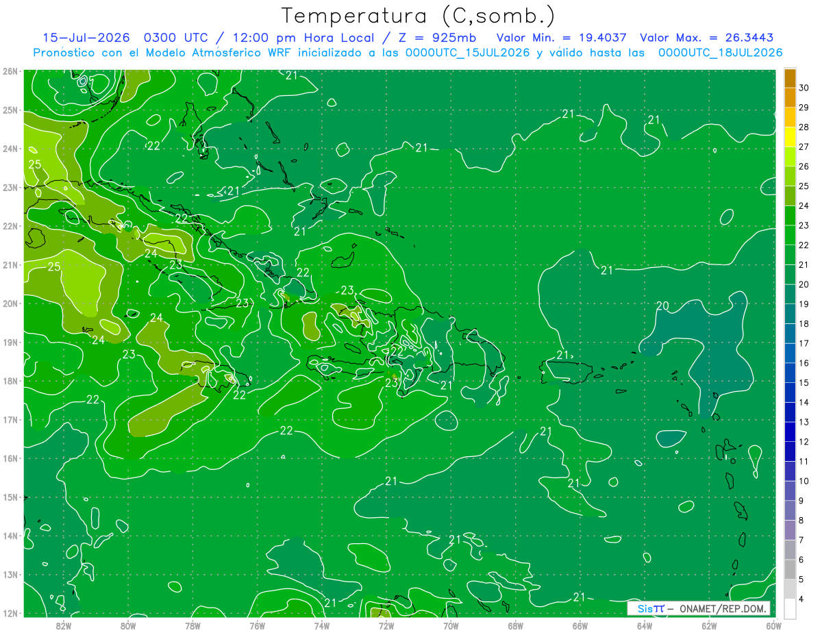Pick the orange swatch between 29 and 30
Image resolution: width=822 pixels, height=635 pixels.
click(790, 97)
